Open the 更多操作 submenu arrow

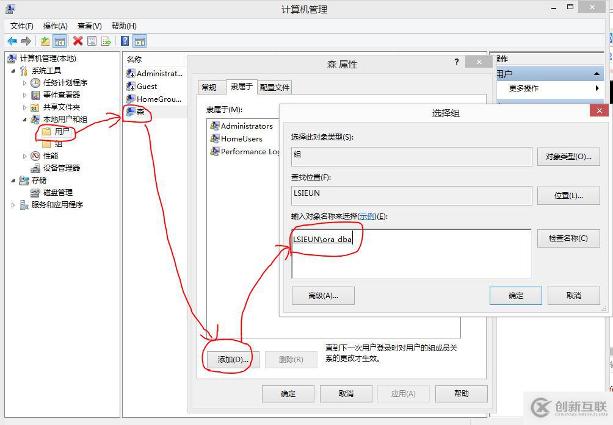597,88
